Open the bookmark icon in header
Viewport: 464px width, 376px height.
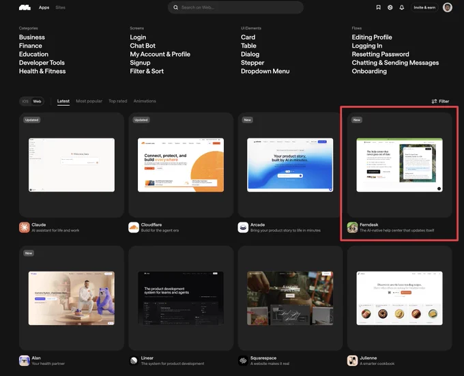pos(378,8)
